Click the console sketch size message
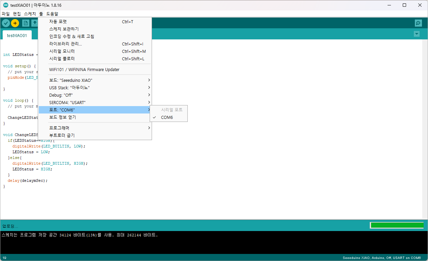The width and height of the screenshot is (428, 261). (x=80, y=235)
